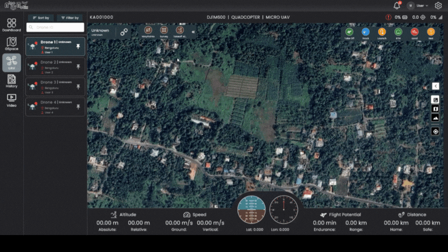Pin Drone 1 in the list
Screen dimensions: 448x252
click(x=78, y=45)
